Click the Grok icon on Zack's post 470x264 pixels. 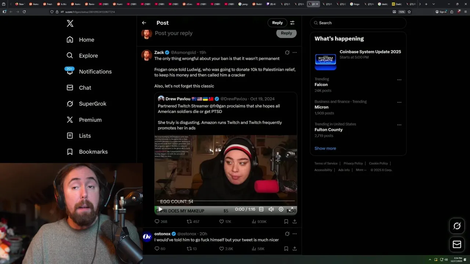coord(287,52)
